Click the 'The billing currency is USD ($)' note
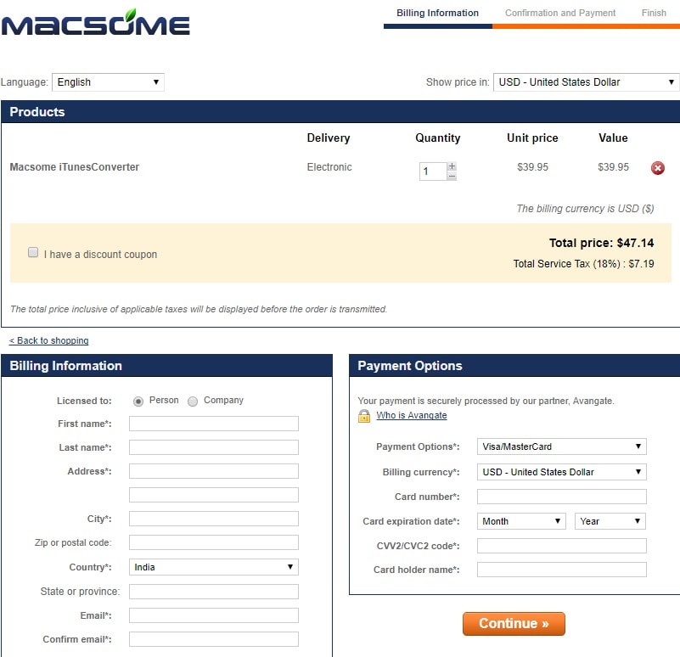The height and width of the screenshot is (657, 680). tap(585, 209)
